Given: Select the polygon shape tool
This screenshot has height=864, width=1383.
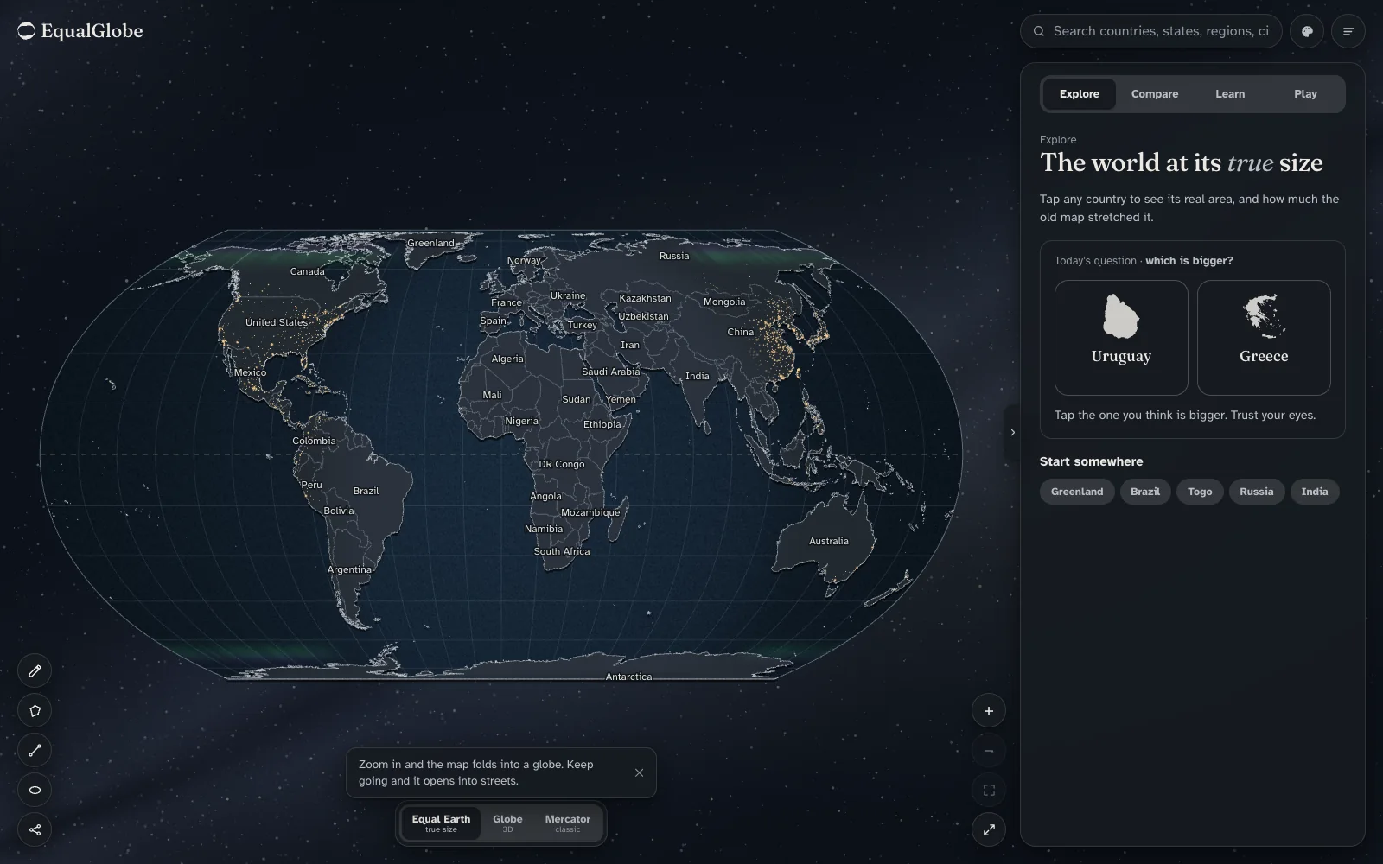Looking at the screenshot, I should pos(35,710).
